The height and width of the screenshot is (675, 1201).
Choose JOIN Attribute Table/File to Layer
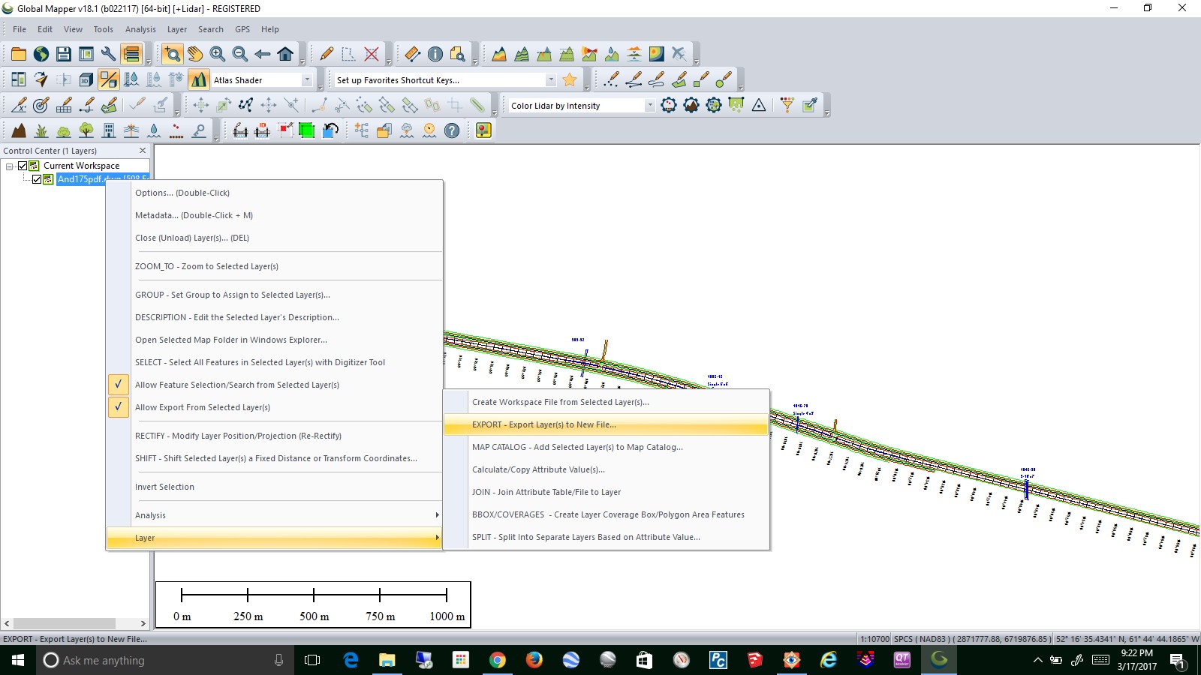(607, 492)
